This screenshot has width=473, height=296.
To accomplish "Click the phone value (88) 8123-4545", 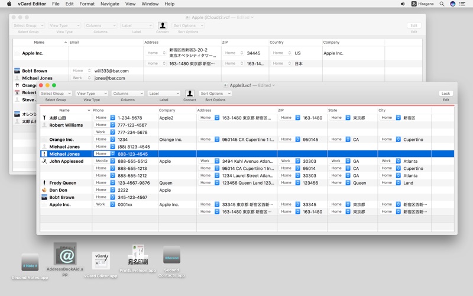I will tap(134, 146).
